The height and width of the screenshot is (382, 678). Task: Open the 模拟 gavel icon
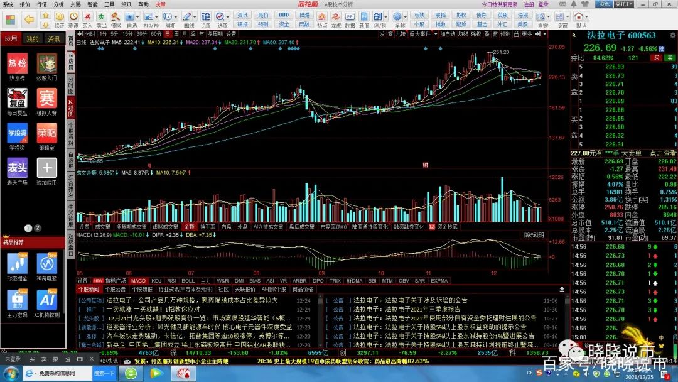point(115,16)
